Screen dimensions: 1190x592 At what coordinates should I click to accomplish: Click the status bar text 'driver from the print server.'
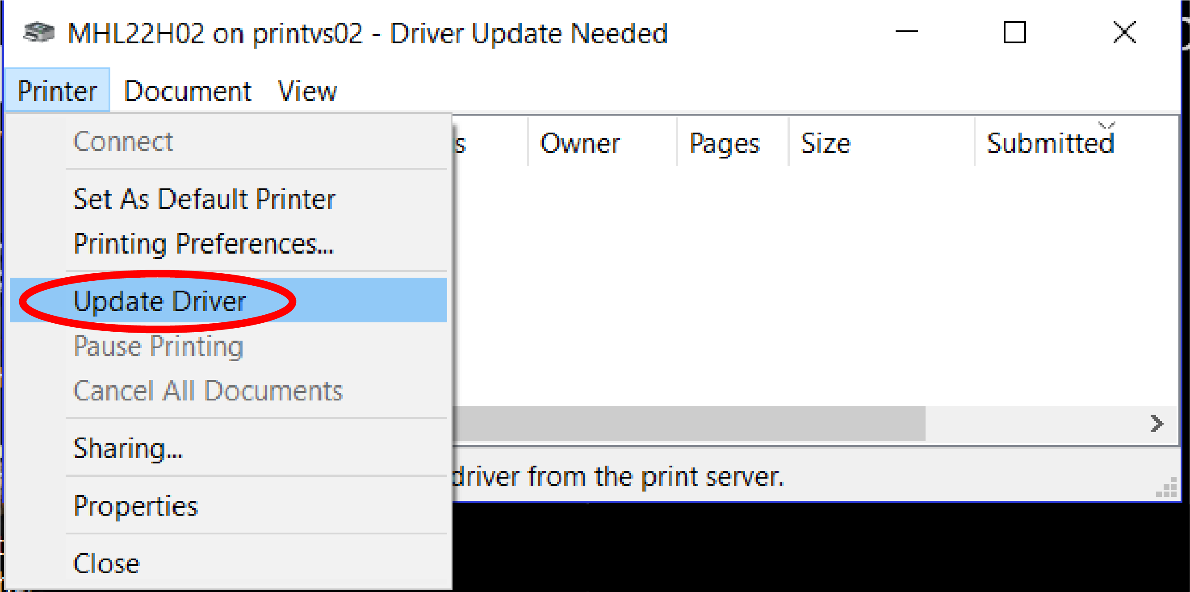pos(618,476)
